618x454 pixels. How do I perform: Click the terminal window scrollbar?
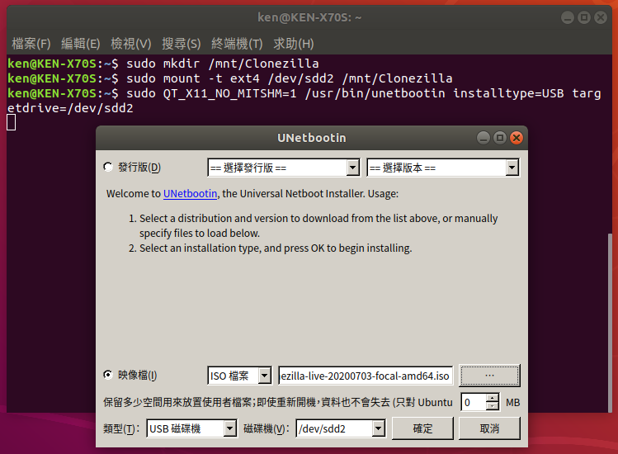[610, 323]
